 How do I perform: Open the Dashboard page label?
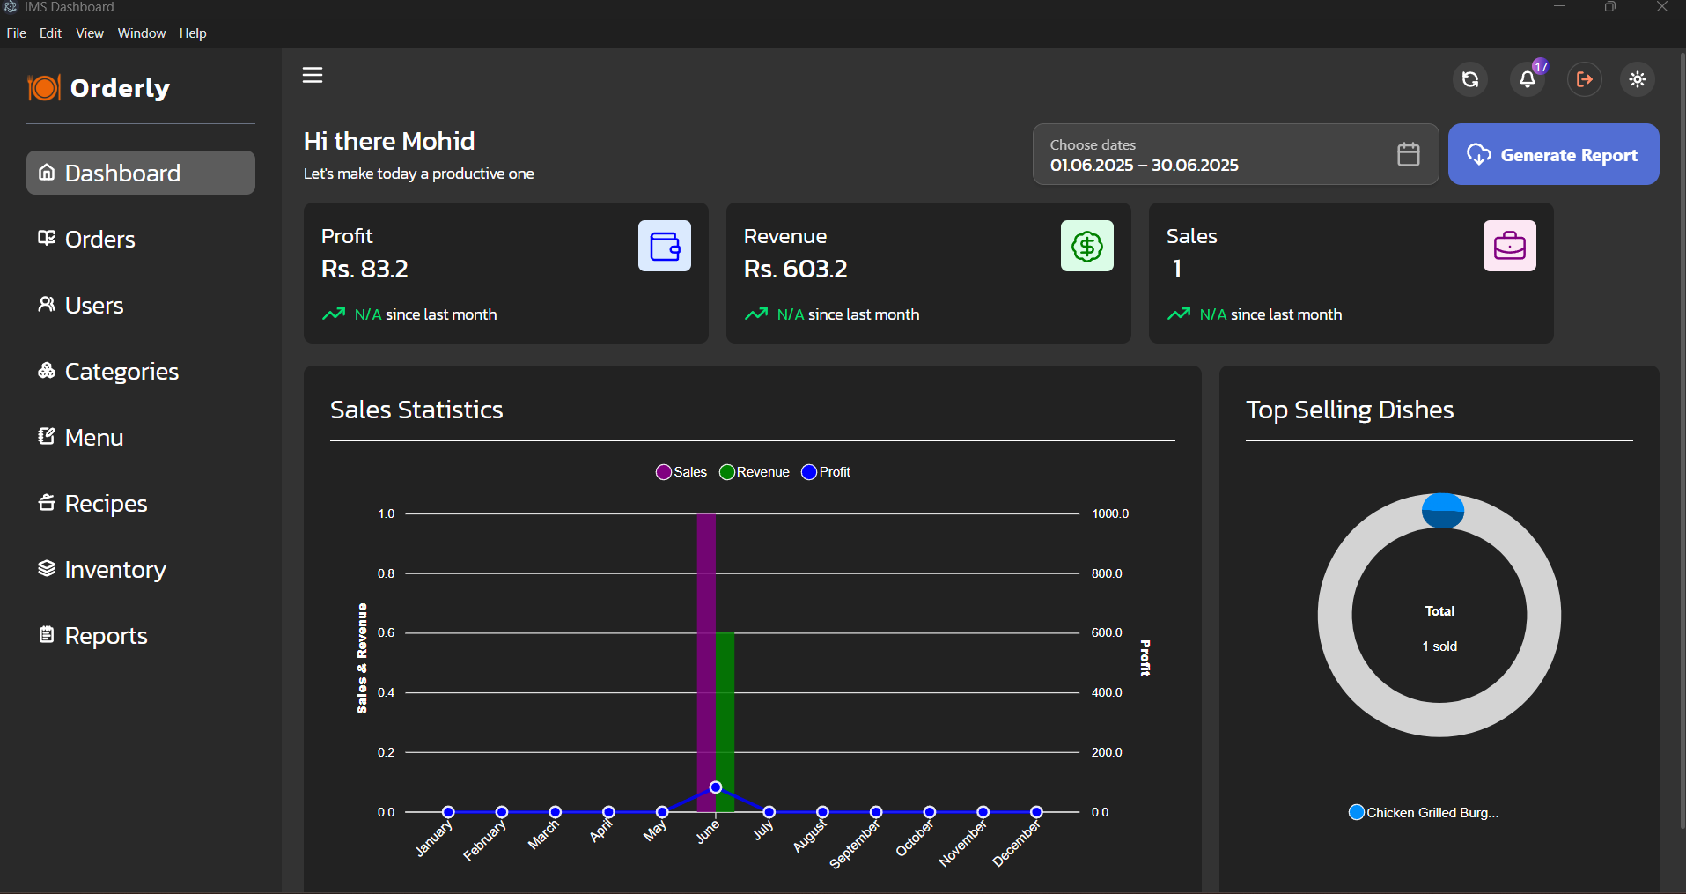click(x=122, y=173)
